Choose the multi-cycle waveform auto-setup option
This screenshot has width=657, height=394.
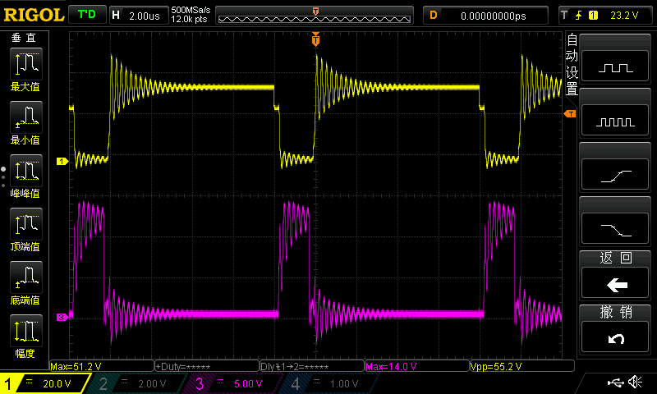coord(615,120)
